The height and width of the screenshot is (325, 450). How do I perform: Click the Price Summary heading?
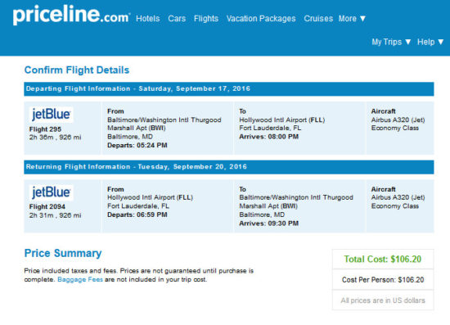pos(63,253)
